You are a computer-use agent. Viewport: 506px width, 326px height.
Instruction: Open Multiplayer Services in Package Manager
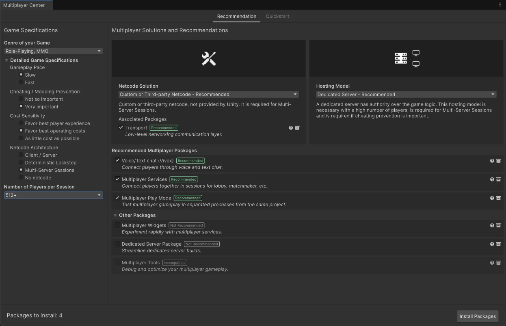coord(498,179)
